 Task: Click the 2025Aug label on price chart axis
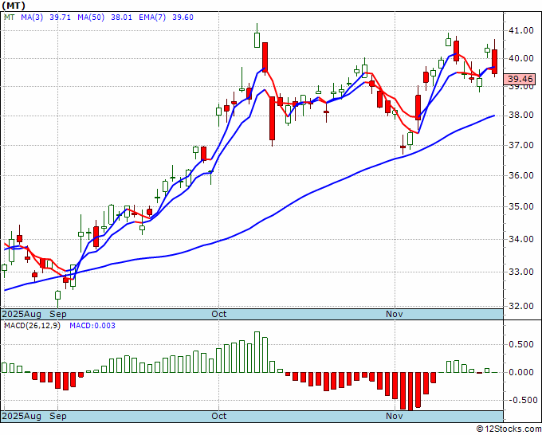coord(22,314)
